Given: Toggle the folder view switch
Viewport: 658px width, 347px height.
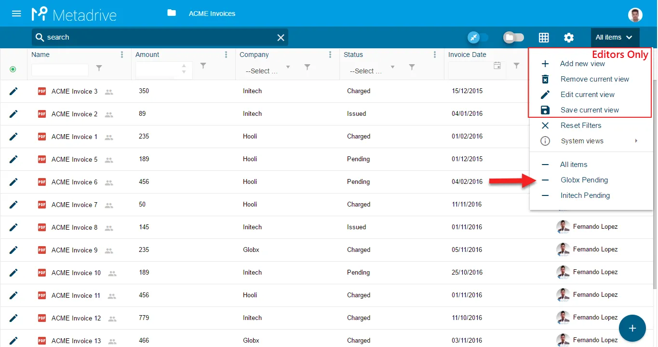Looking at the screenshot, I should coord(513,37).
